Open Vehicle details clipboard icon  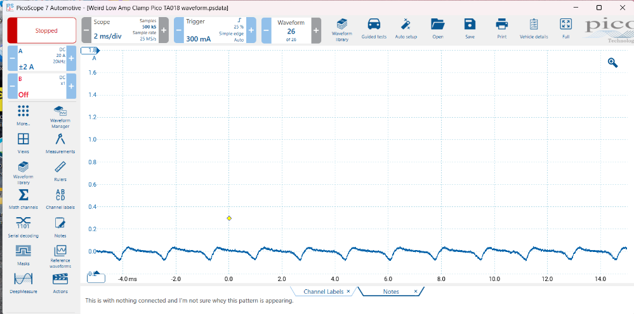[534, 28]
